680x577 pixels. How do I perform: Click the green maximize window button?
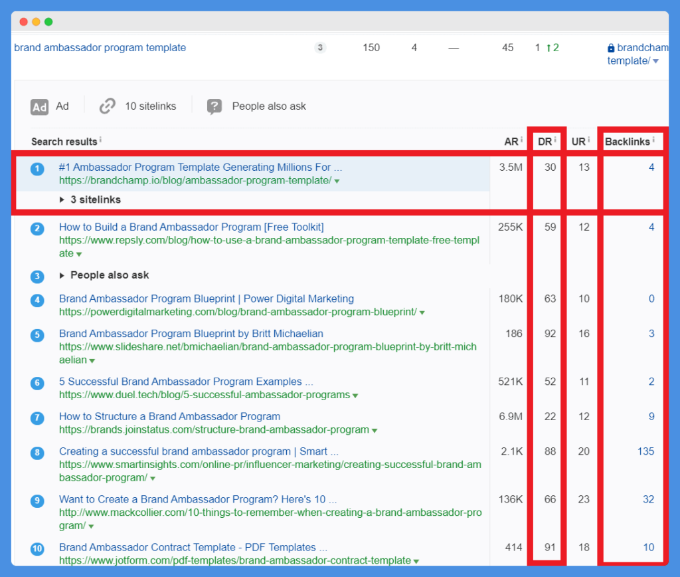click(x=48, y=22)
